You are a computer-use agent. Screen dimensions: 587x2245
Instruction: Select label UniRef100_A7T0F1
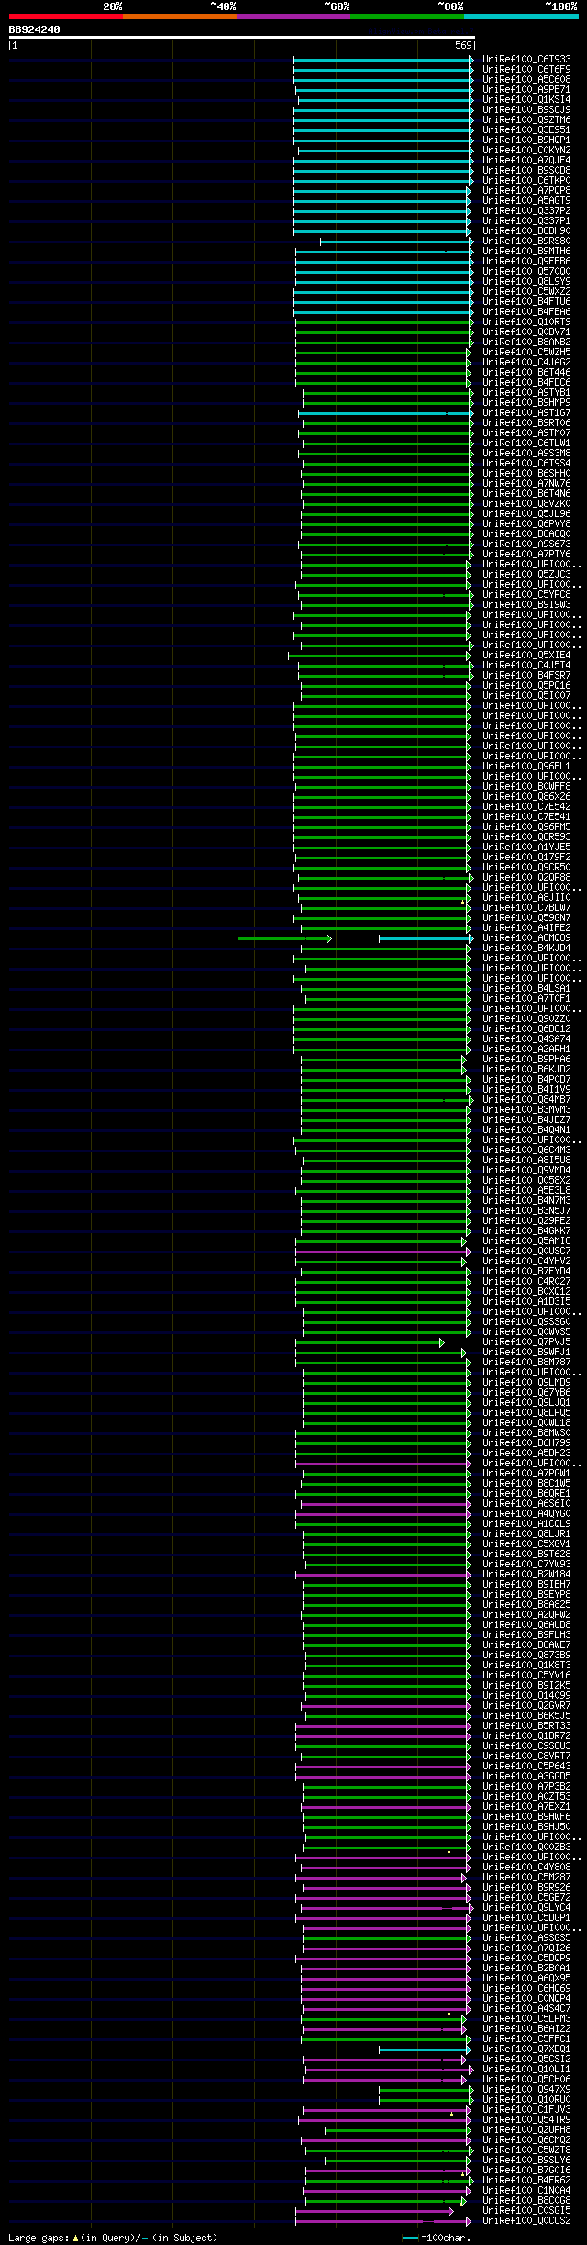tap(526, 998)
